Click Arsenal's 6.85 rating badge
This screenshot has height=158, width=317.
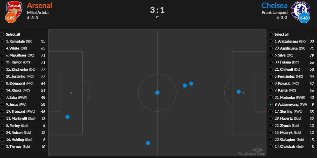[11, 18]
